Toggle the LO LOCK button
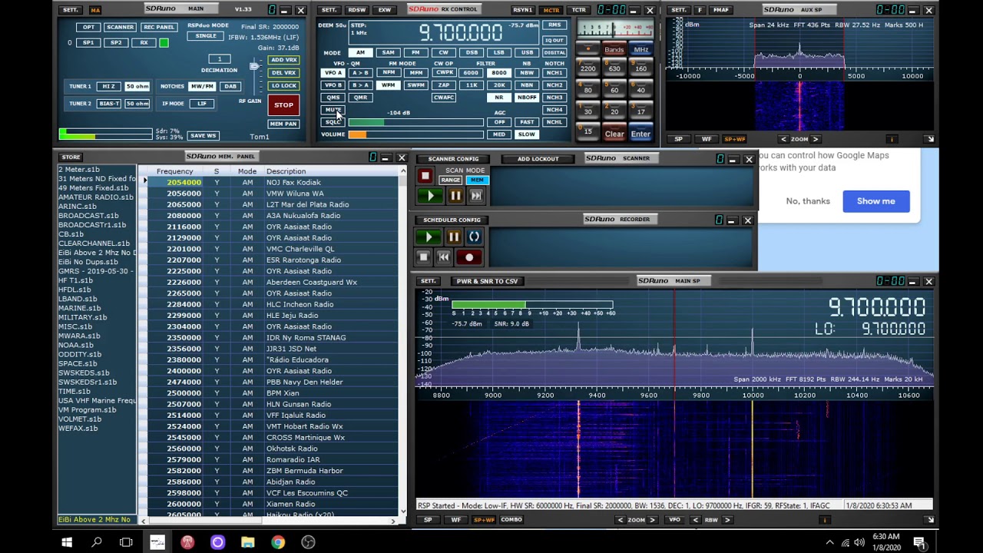 click(x=283, y=85)
